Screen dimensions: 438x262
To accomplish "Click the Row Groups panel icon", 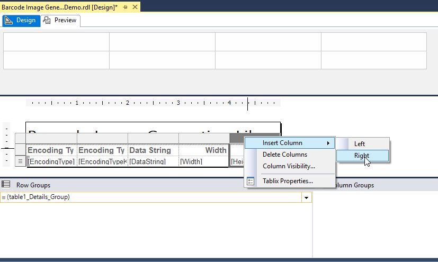I will tap(6, 184).
